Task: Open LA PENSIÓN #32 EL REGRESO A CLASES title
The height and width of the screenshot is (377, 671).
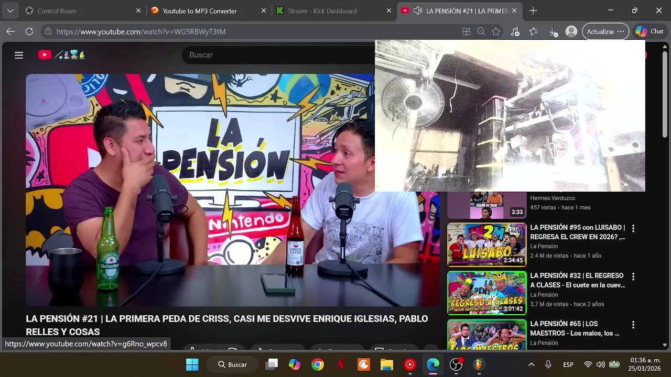Action: [577, 280]
